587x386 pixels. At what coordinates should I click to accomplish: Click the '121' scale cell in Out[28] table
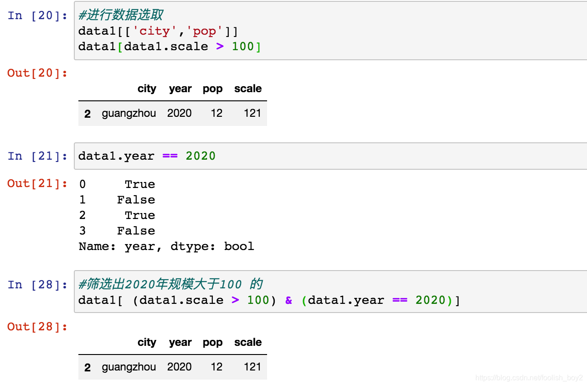pyautogui.click(x=252, y=367)
